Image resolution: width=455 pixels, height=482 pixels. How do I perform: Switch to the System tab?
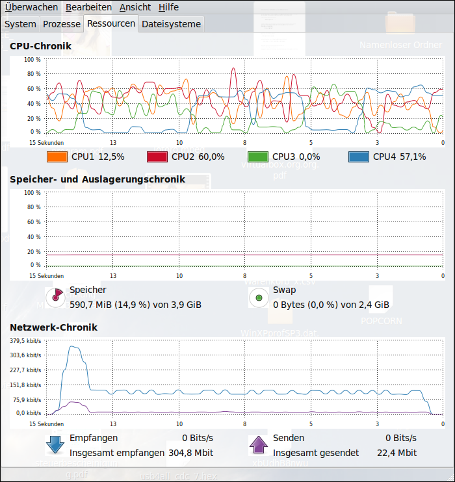tap(20, 24)
